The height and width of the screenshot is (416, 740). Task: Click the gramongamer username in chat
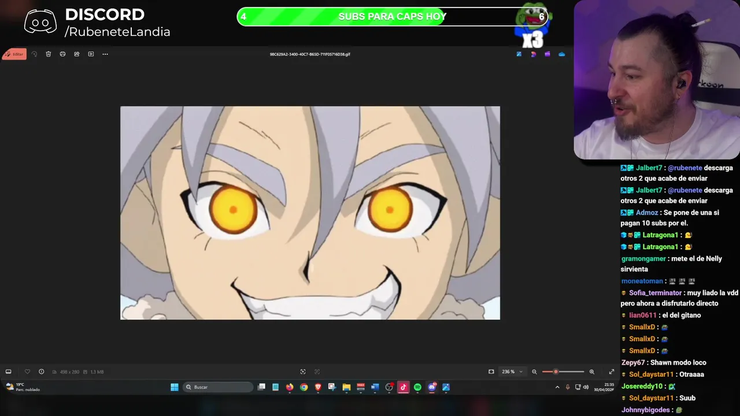643,259
